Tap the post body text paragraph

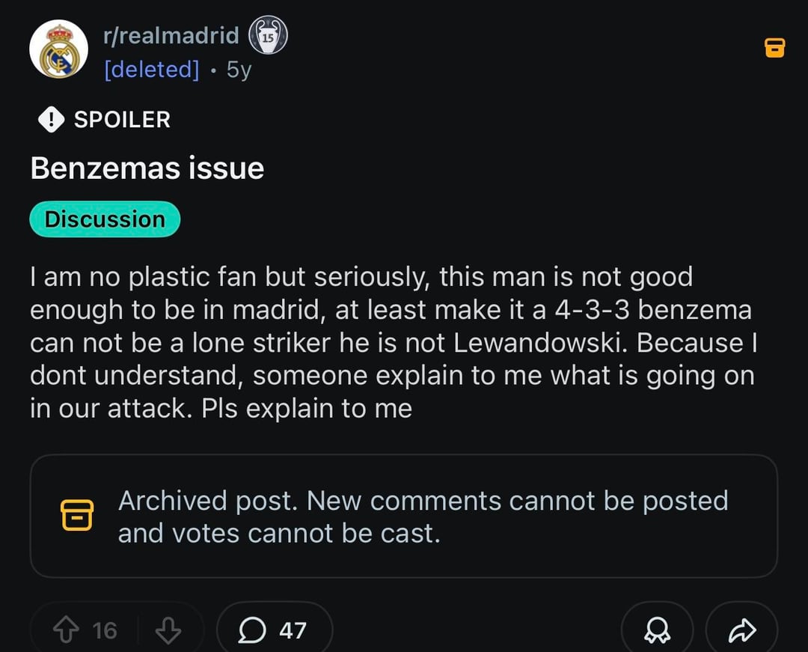click(391, 342)
